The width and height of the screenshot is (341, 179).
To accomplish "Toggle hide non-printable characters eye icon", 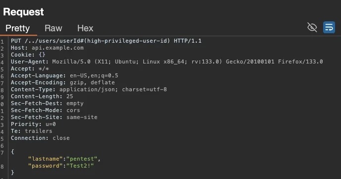I will pos(312,27).
